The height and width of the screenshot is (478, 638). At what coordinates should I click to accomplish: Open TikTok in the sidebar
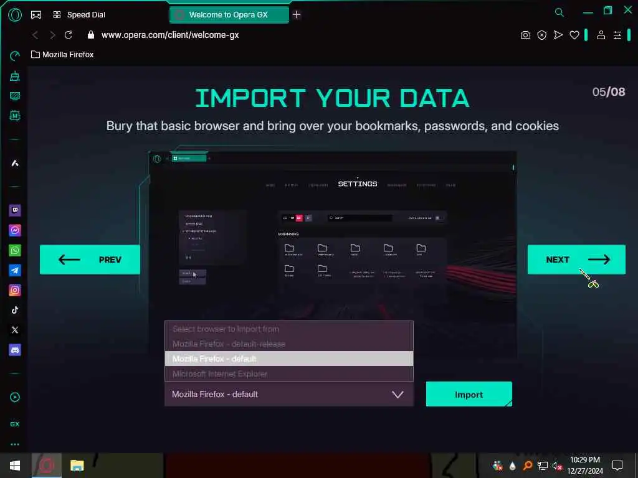(15, 310)
